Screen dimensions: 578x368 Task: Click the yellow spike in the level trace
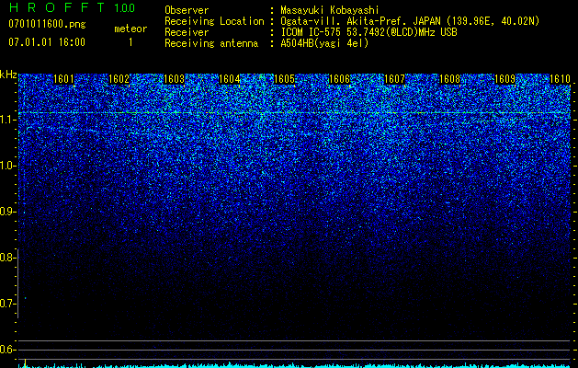pos(25,362)
